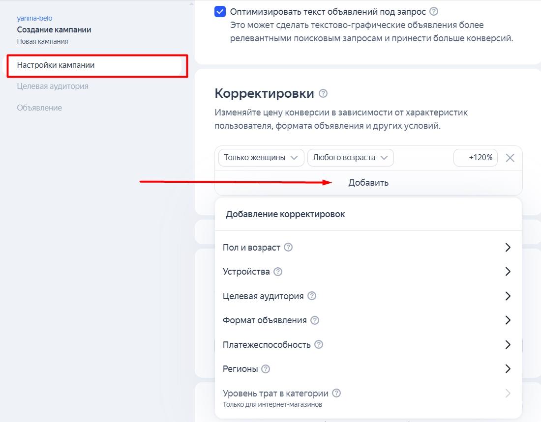Open help icon beside Устройства
Image resolution: width=541 pixels, height=422 pixels.
pos(277,271)
